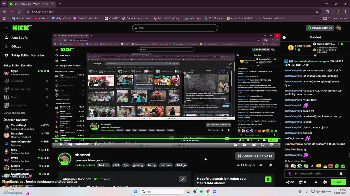Insert the yellow cat emote
The image size is (350, 196).
click(319, 166)
